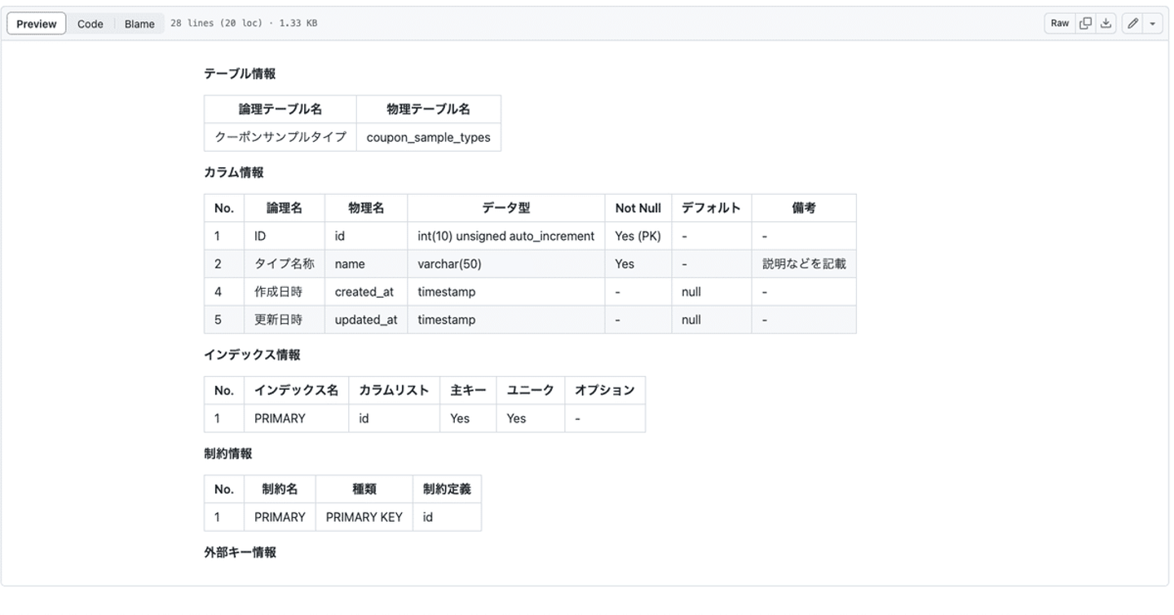This screenshot has height=615, width=1174.
Task: Click the 説明などを記載 remark cell
Action: pyautogui.click(x=803, y=264)
